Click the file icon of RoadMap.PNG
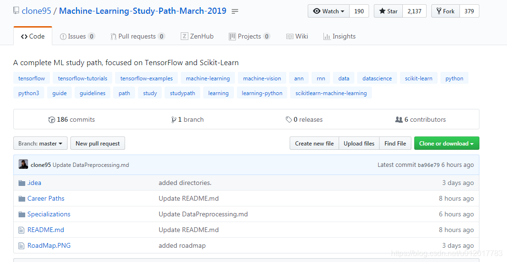507x262 pixels. pyautogui.click(x=21, y=246)
